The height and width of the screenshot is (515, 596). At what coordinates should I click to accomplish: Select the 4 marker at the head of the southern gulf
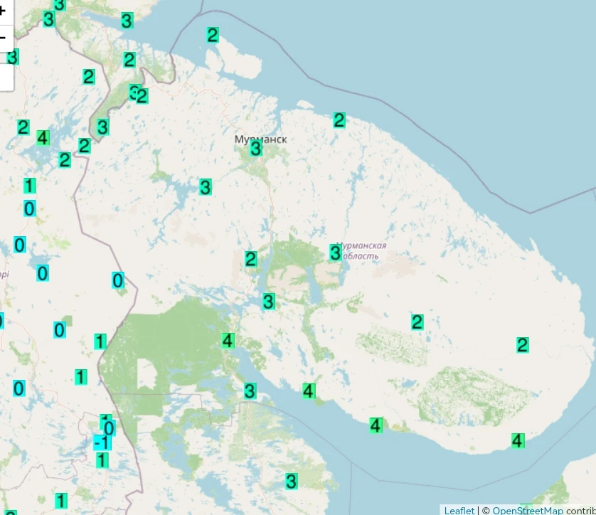pos(228,341)
